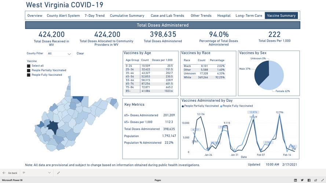Expand the page list chevron at bottom

click(x=50, y=173)
